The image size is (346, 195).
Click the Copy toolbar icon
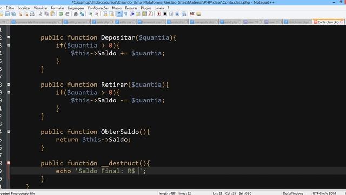pos(46,14)
